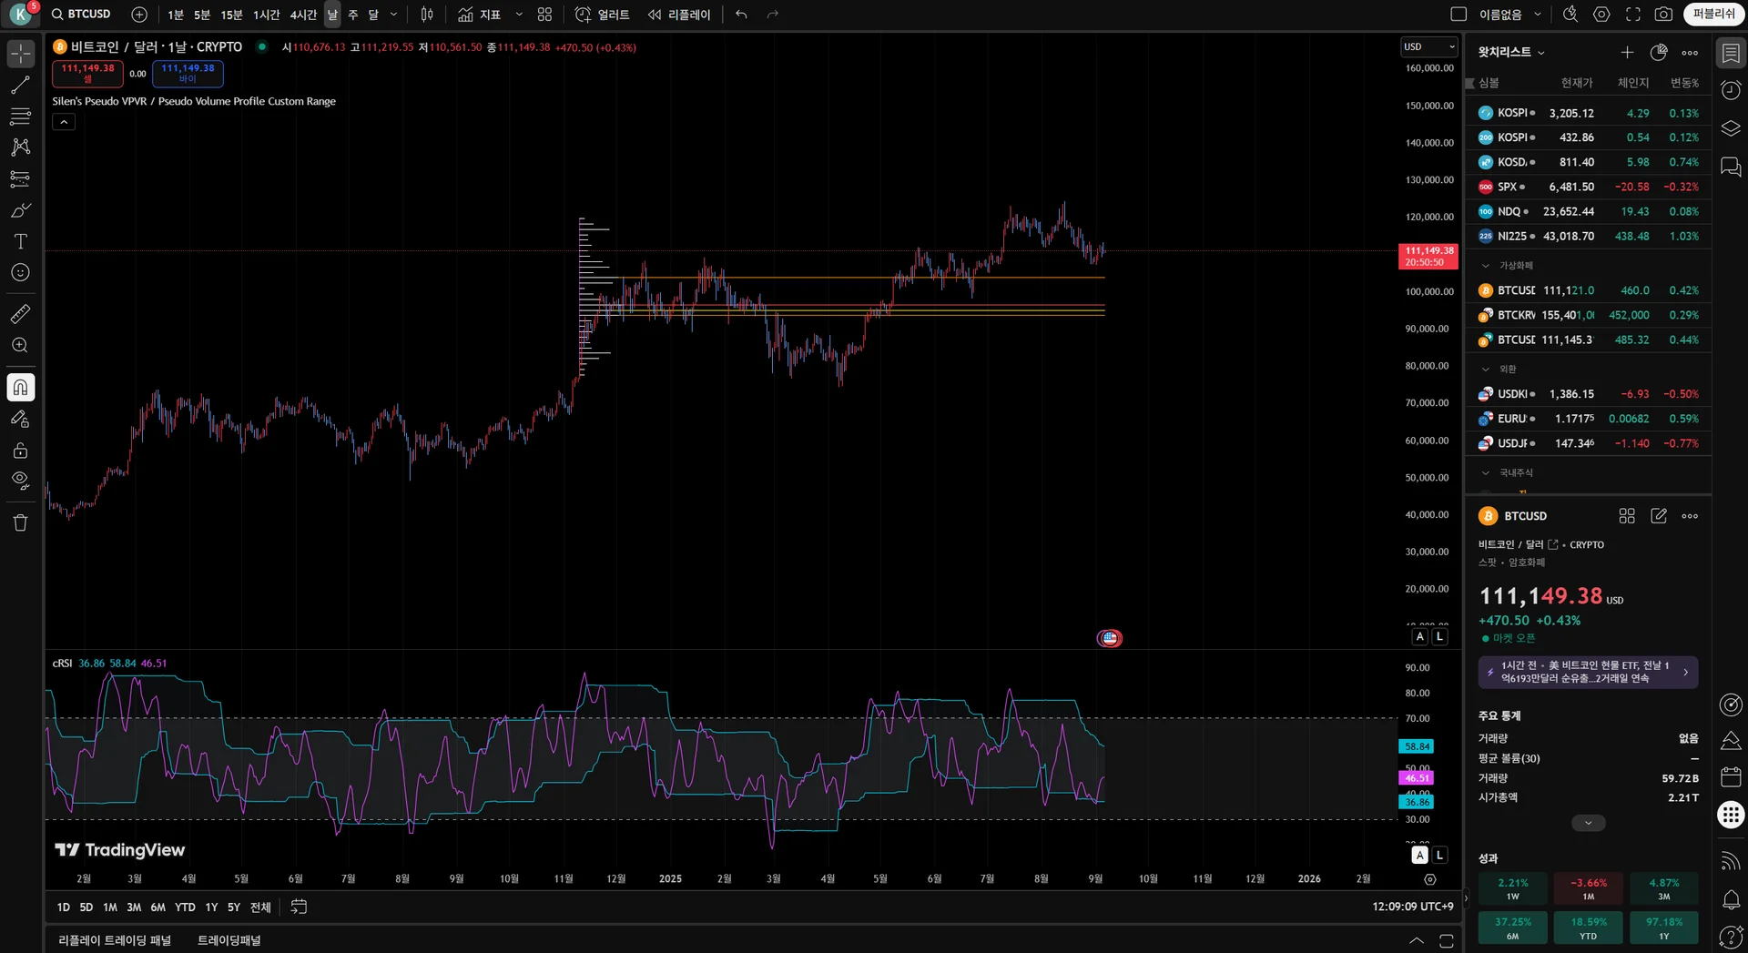The height and width of the screenshot is (953, 1748).
Task: Delete drawings with the trash icon
Action: coord(20,522)
